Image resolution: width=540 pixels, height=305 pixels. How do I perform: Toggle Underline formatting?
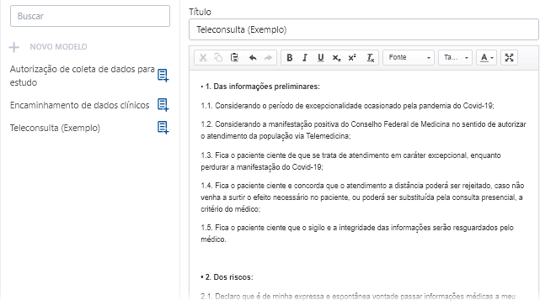coord(321,58)
